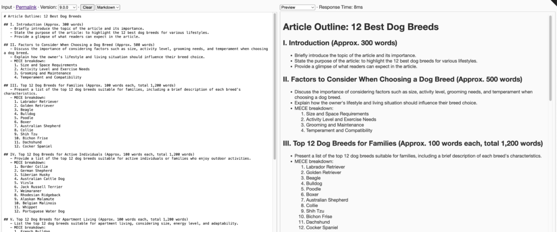The image size is (557, 232).
Task: Click 'III. Top 12 Dog Breeds for Families' preview heading
Action: pyautogui.click(x=413, y=144)
